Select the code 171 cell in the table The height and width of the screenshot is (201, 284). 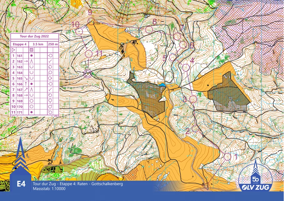[20, 112]
